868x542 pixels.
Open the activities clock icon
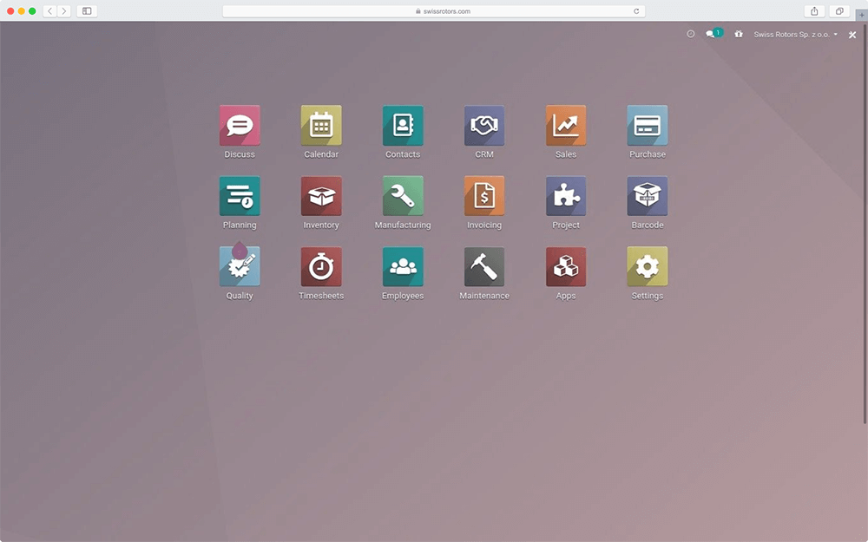click(x=690, y=34)
